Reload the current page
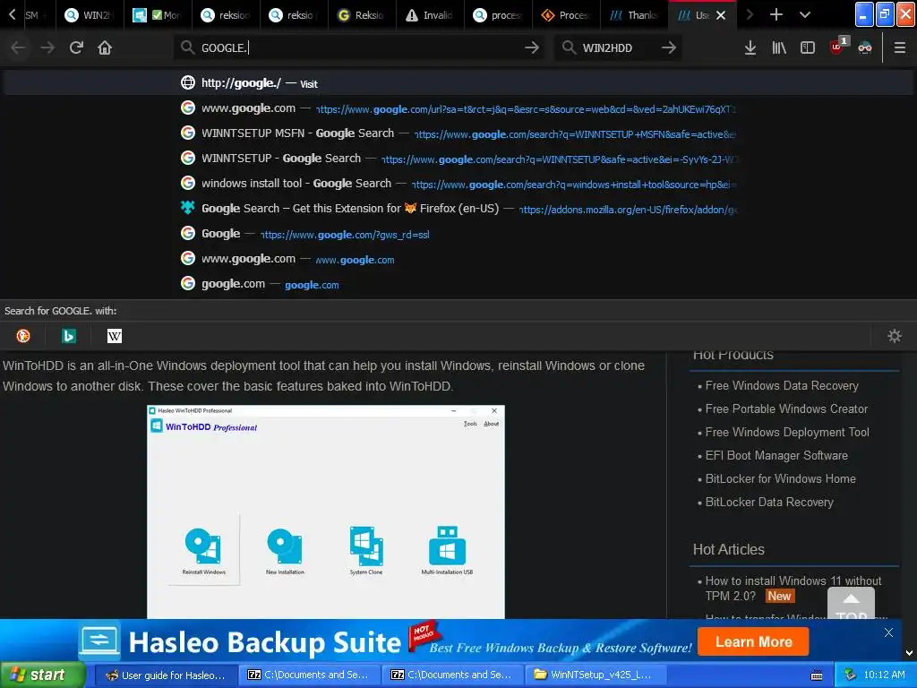The height and width of the screenshot is (688, 917). (76, 47)
